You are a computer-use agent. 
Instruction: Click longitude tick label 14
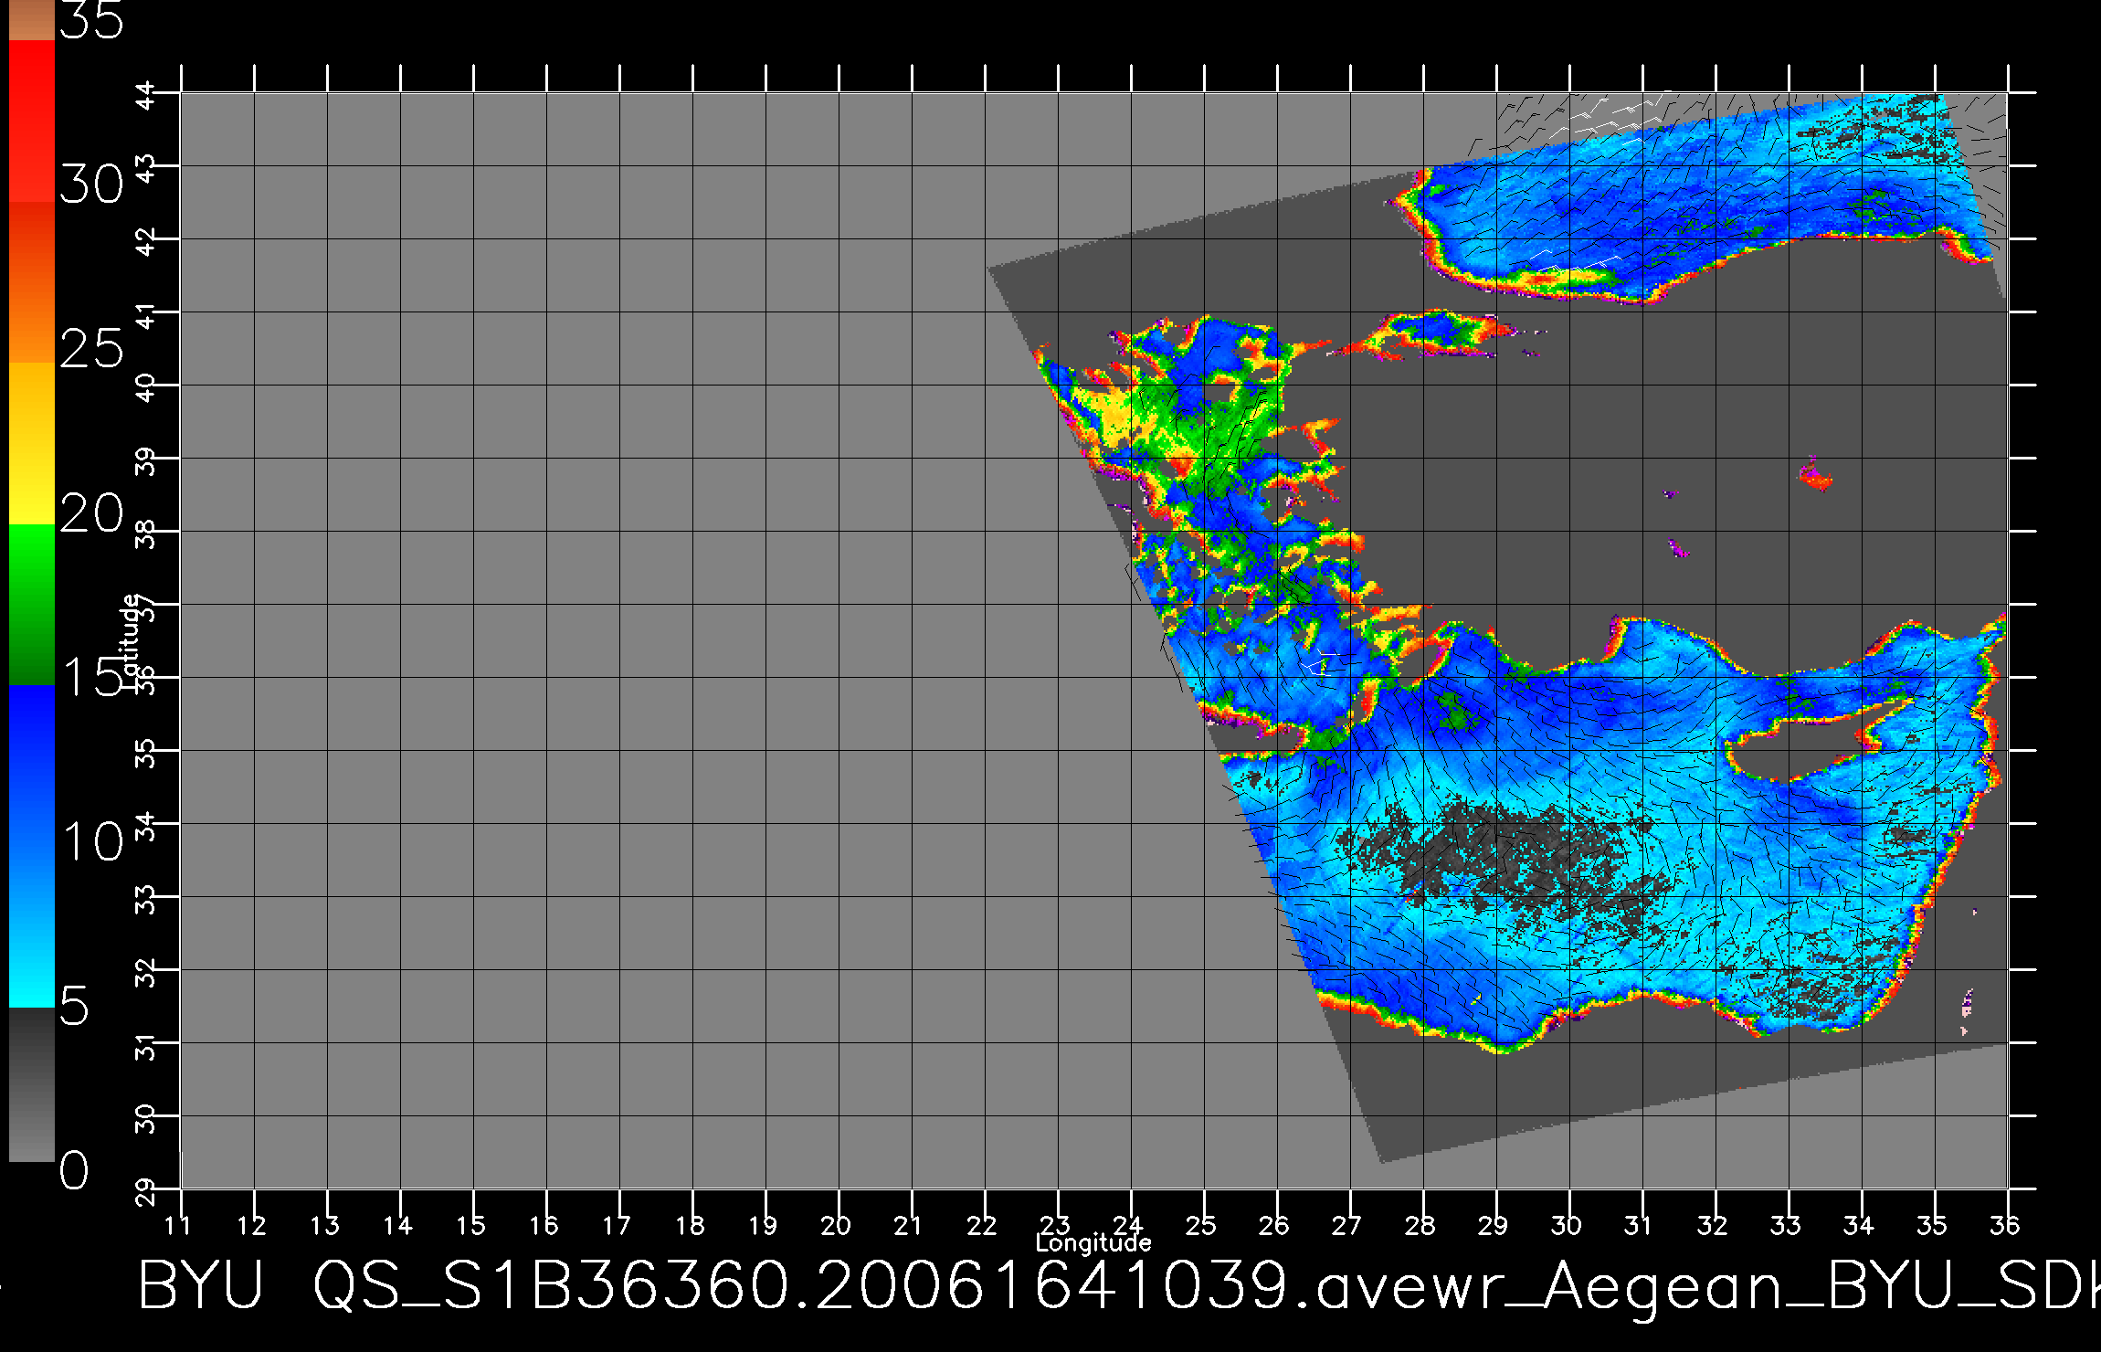tap(399, 1224)
